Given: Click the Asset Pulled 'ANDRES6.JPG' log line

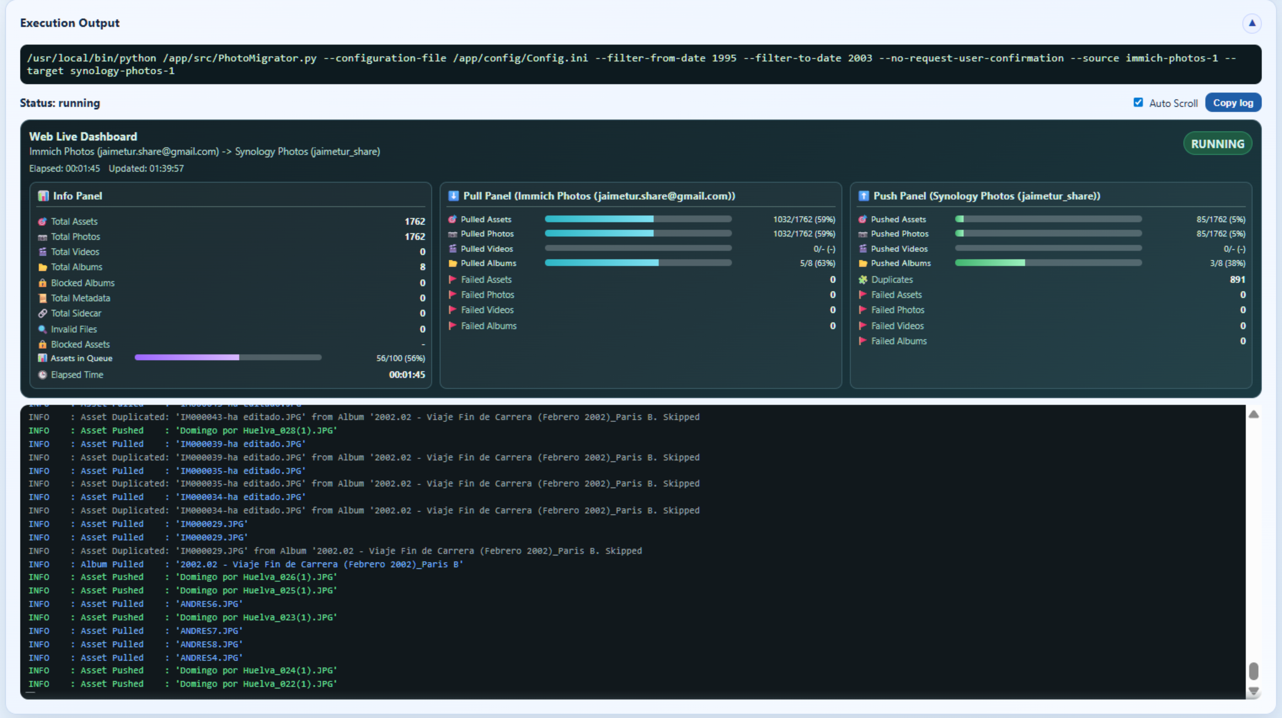Looking at the screenshot, I should pyautogui.click(x=135, y=604).
